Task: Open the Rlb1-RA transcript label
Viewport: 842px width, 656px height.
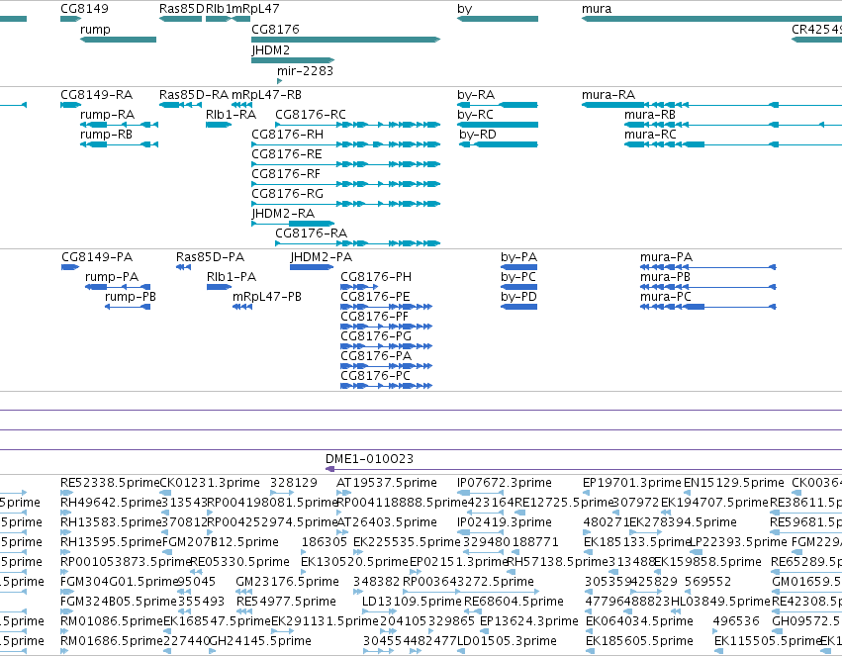Action: pyautogui.click(x=231, y=115)
